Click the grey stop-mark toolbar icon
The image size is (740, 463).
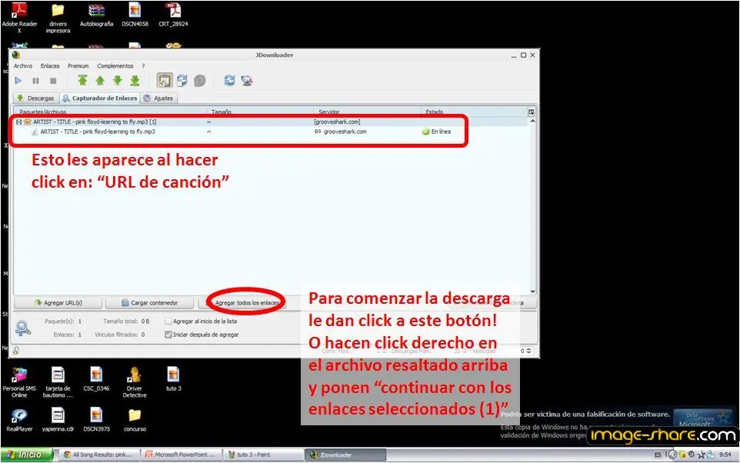(200, 81)
